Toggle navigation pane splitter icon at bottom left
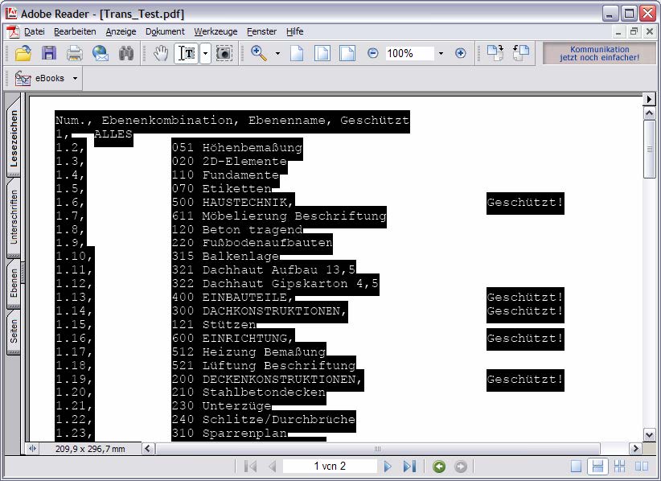 tap(32, 449)
